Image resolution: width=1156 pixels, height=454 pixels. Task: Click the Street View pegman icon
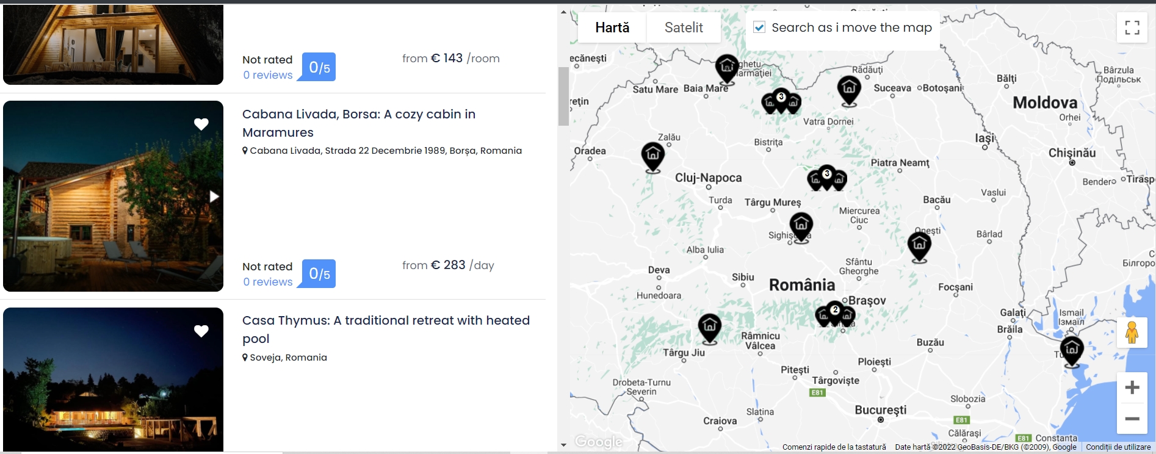1132,333
